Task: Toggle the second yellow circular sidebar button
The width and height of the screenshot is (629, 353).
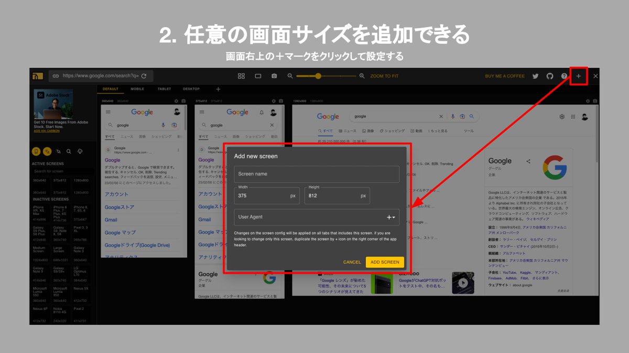Action: pyautogui.click(x=47, y=151)
